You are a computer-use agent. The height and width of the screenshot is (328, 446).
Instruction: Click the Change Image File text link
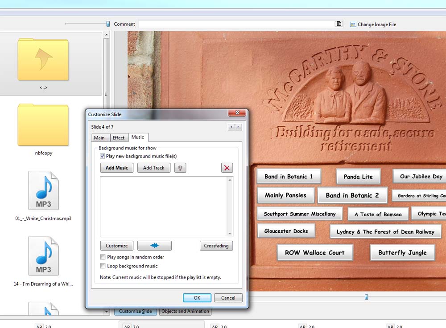[x=376, y=24]
